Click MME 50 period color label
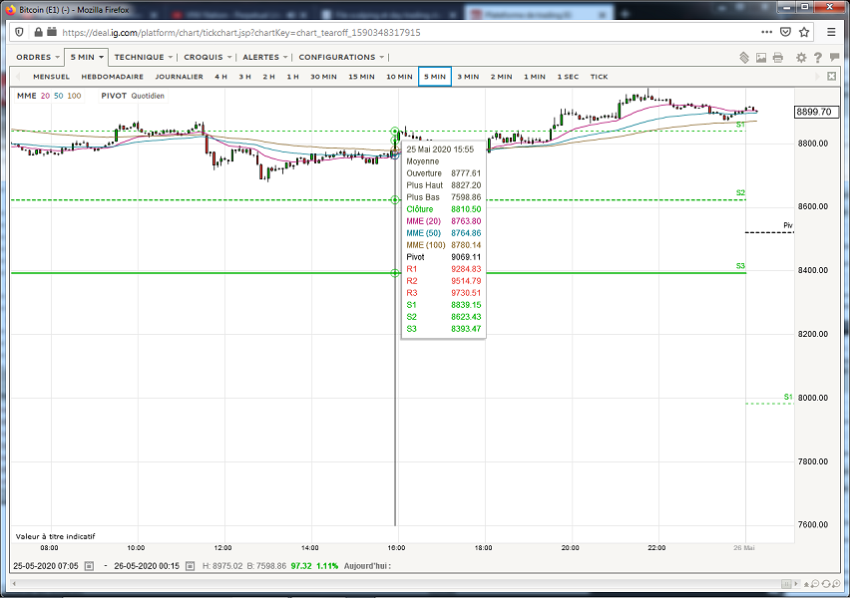Image resolution: width=850 pixels, height=598 pixels. click(59, 96)
